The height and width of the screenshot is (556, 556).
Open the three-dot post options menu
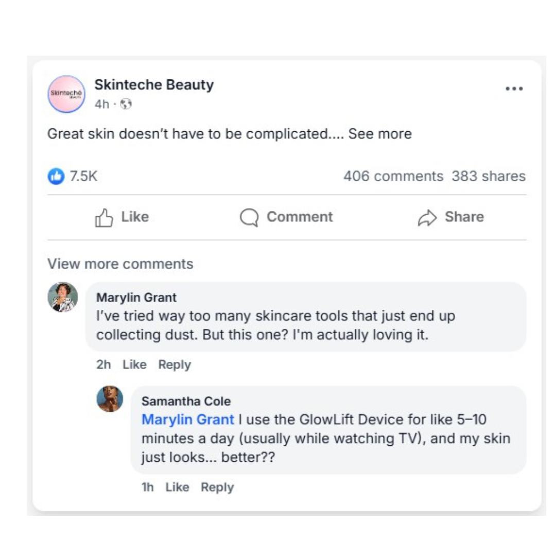514,89
